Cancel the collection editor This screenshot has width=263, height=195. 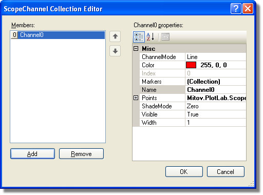click(226, 171)
